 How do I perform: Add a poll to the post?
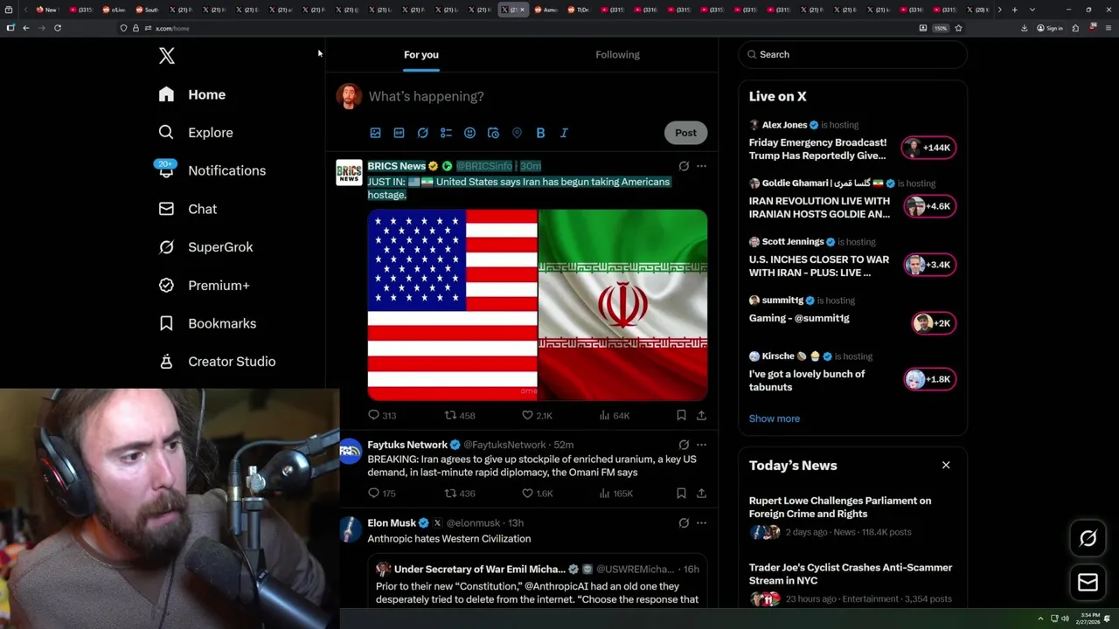(446, 133)
